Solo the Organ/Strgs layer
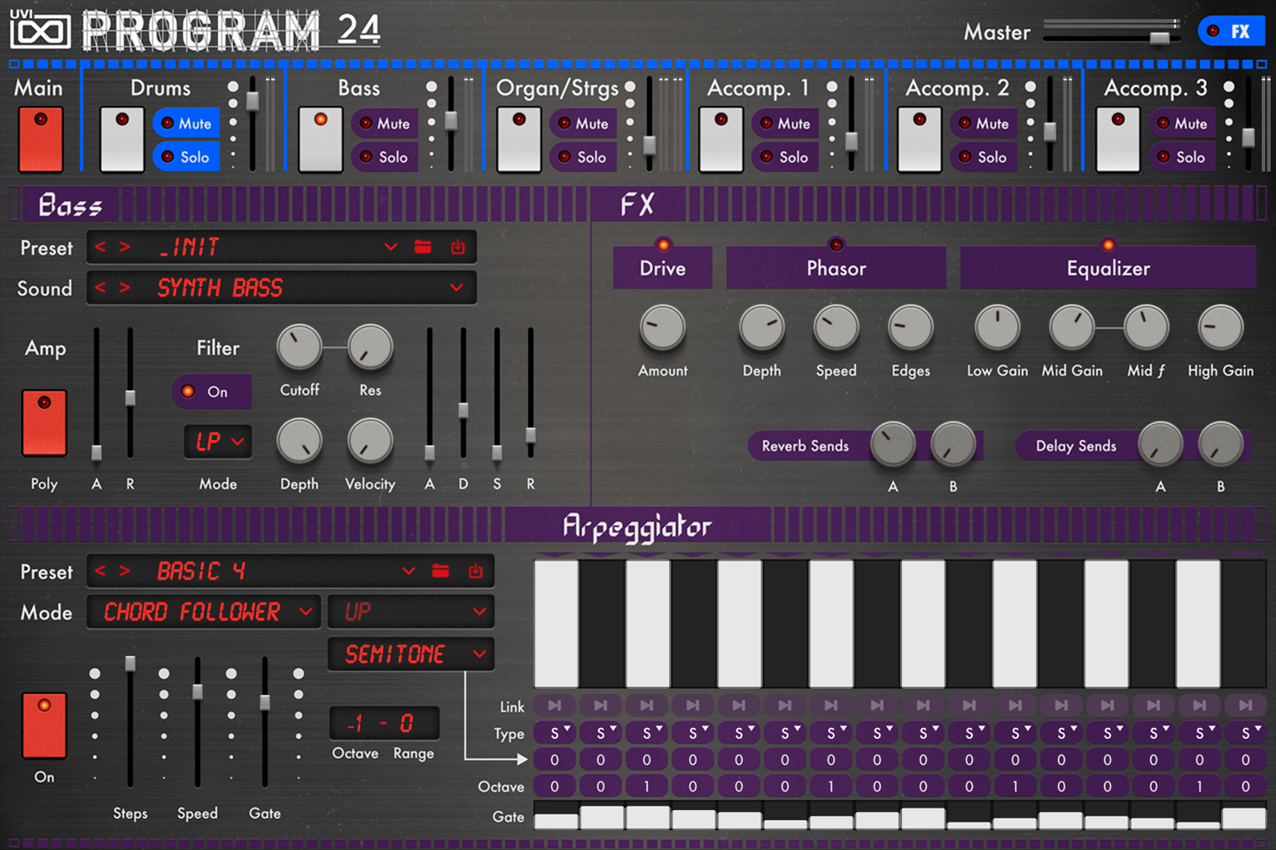Screen dimensions: 1276x850 (582, 158)
